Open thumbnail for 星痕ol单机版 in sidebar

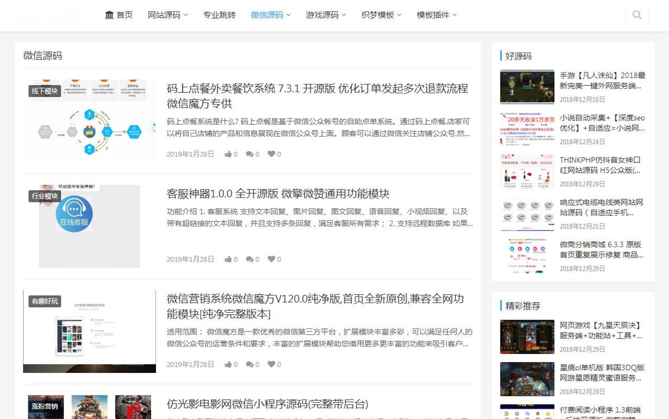pyautogui.click(x=527, y=379)
